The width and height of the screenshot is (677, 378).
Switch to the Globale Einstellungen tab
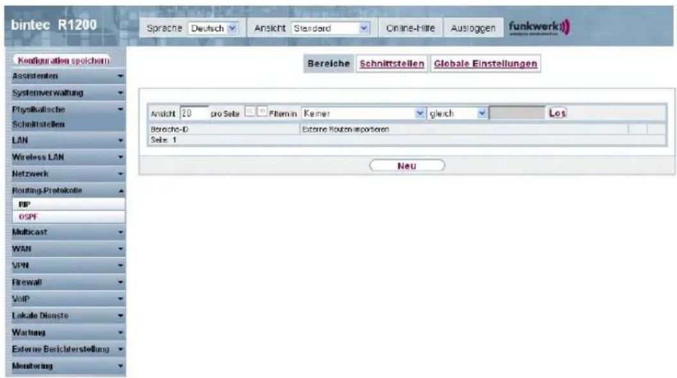tap(485, 63)
